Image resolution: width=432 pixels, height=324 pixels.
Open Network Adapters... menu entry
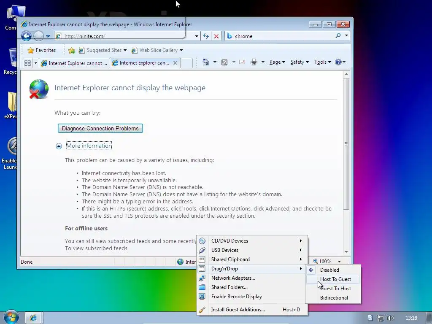tap(252, 278)
